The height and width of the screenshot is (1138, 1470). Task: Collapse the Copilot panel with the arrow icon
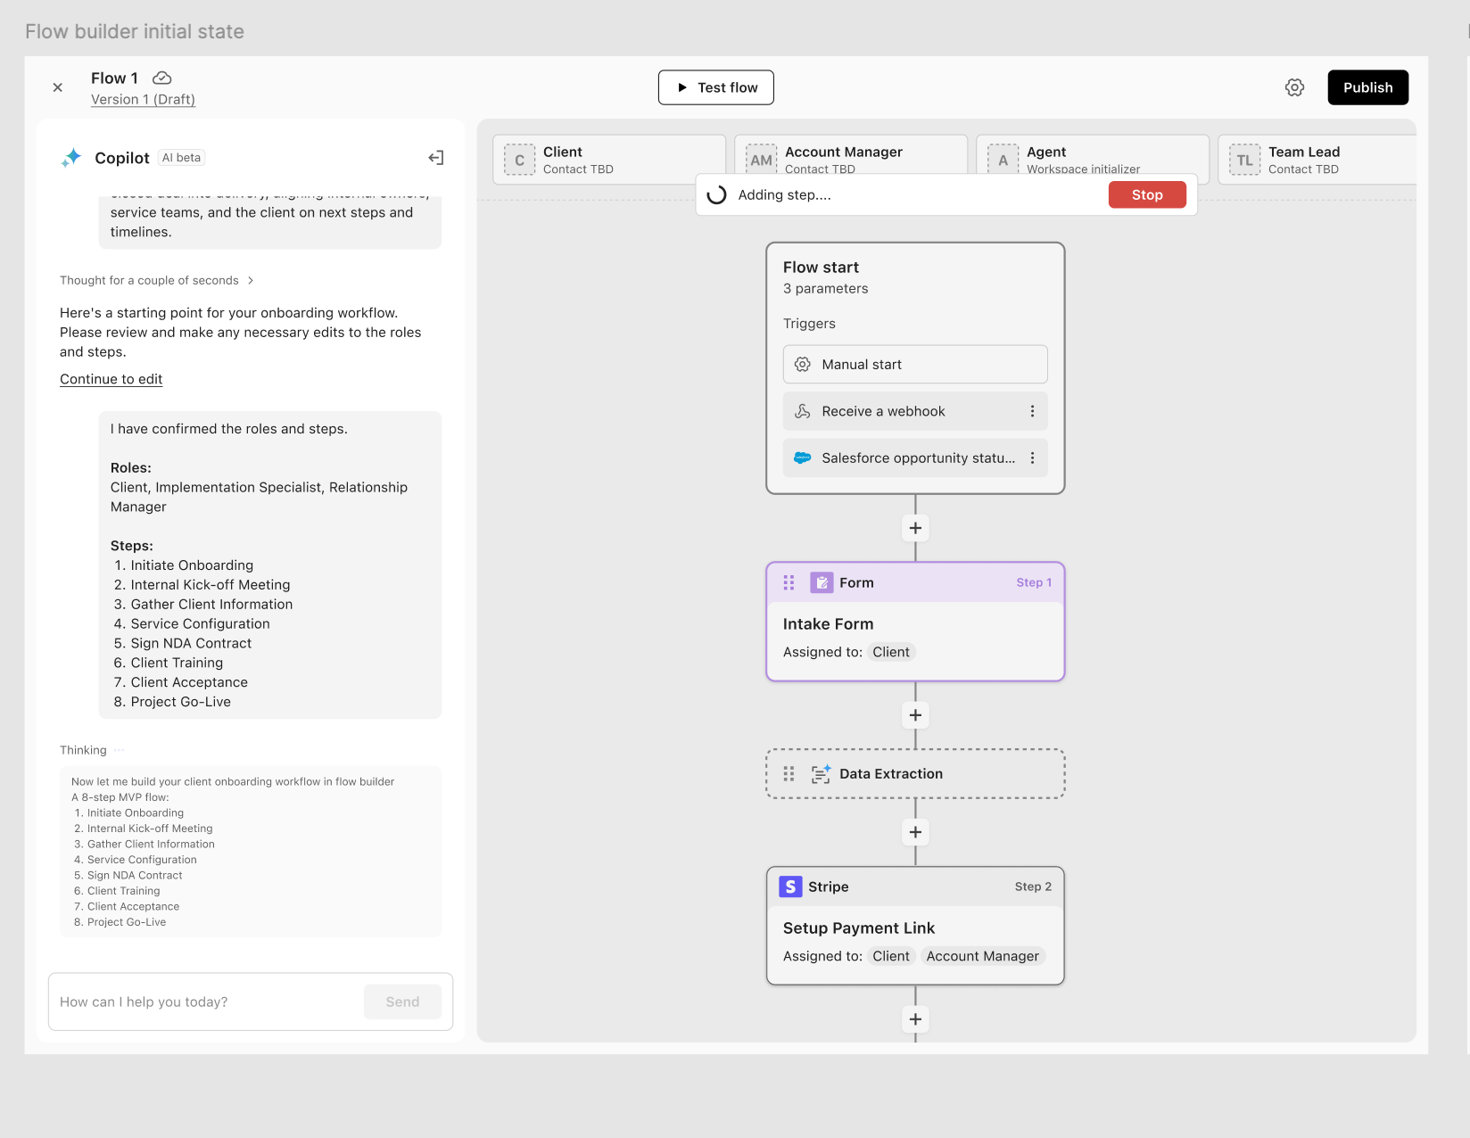tap(436, 158)
